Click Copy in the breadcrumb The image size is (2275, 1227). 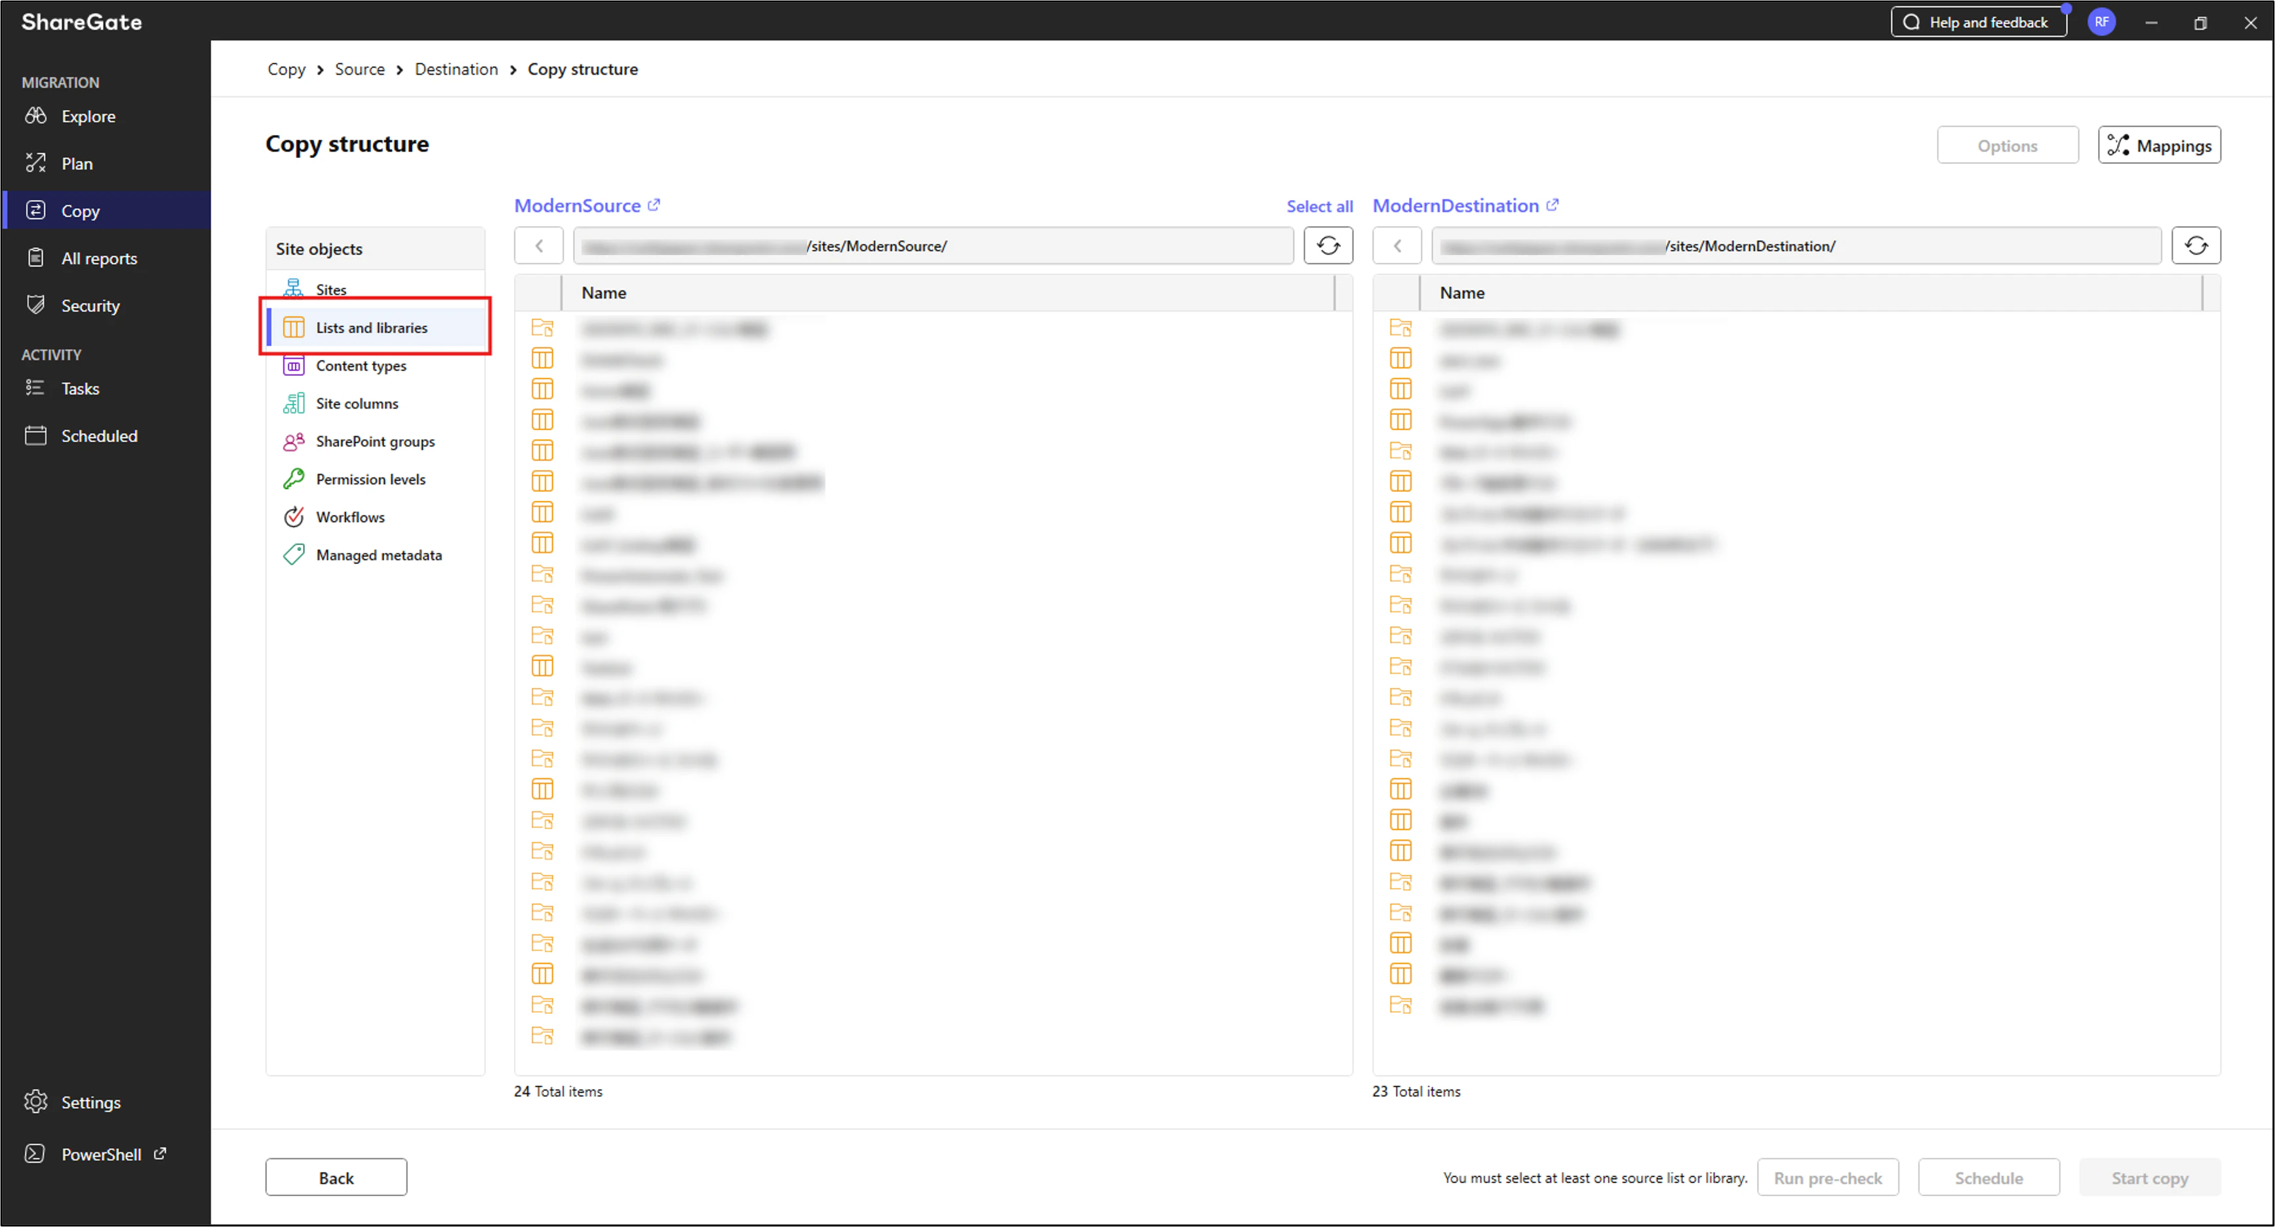(x=286, y=69)
